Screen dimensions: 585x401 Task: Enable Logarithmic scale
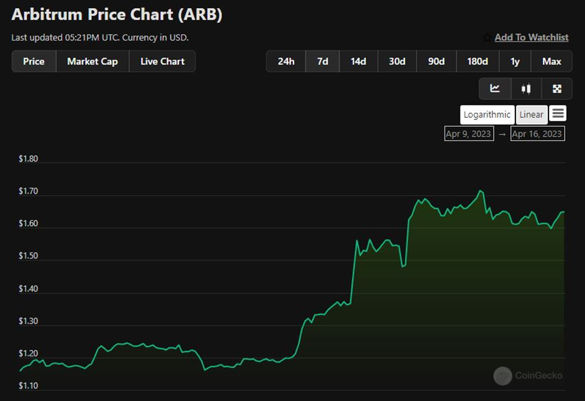[487, 114]
